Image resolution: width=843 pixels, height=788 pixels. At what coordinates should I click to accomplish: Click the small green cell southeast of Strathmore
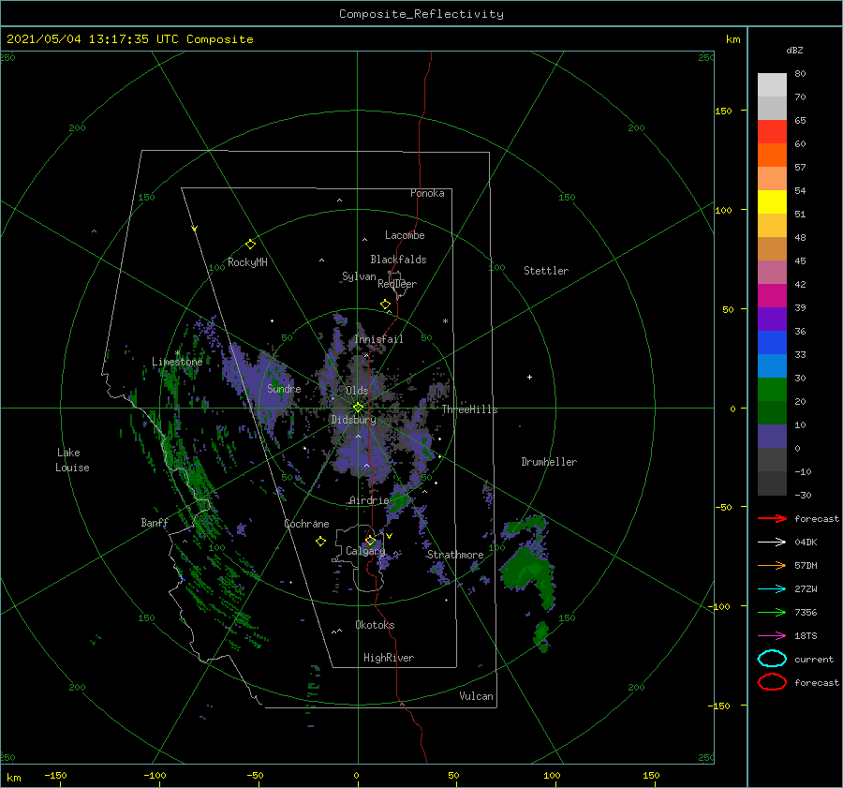tap(542, 636)
